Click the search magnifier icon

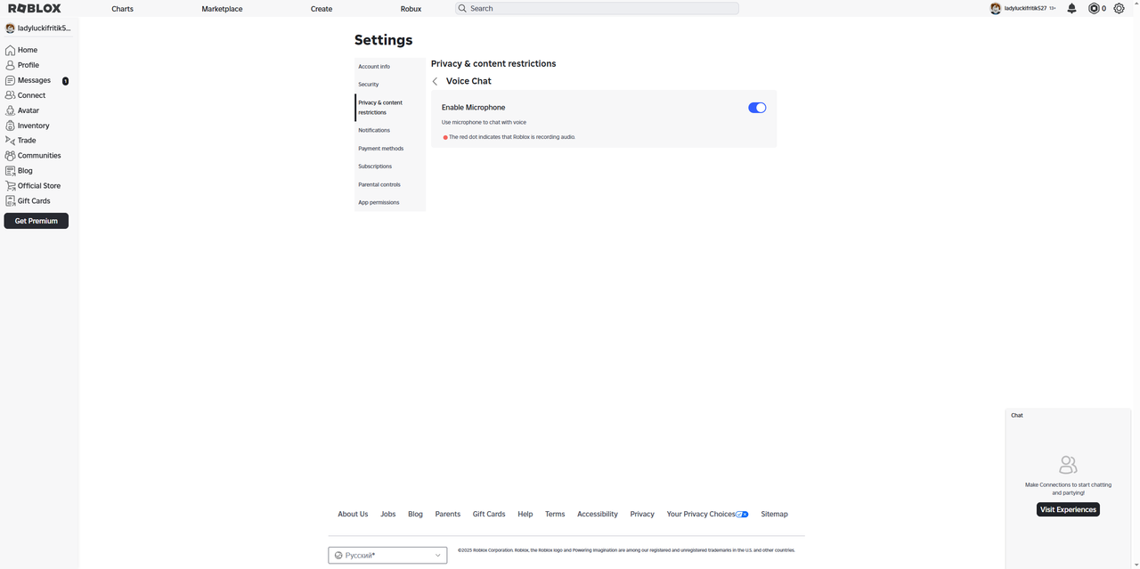(462, 8)
